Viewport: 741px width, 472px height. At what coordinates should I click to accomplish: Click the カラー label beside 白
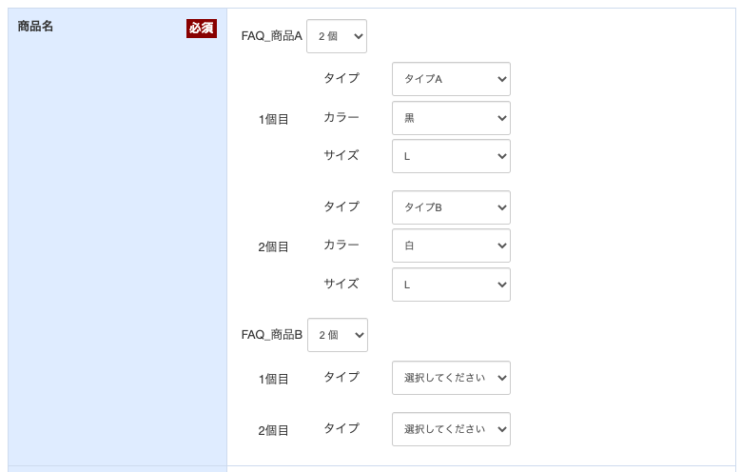click(x=341, y=245)
